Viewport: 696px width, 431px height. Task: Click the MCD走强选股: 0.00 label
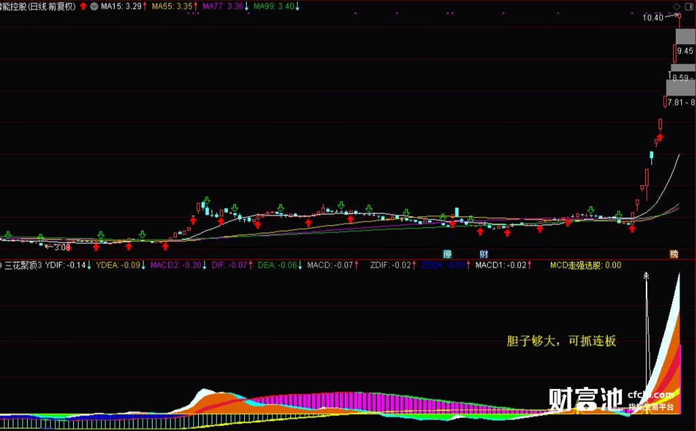tap(585, 265)
